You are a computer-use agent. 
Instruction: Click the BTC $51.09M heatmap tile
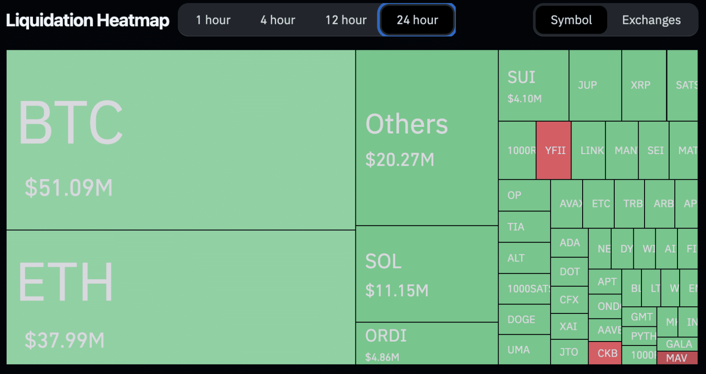tap(181, 140)
